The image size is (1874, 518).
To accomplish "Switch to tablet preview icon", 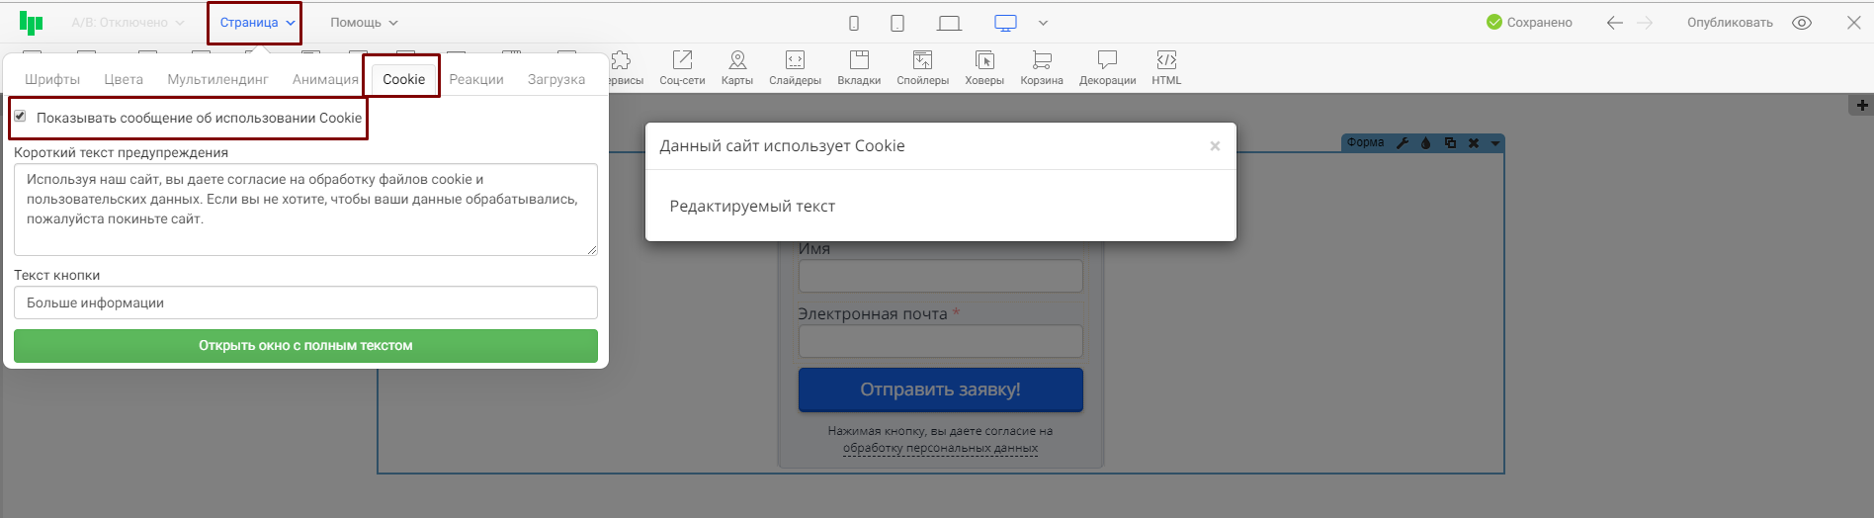I will pos(897,23).
